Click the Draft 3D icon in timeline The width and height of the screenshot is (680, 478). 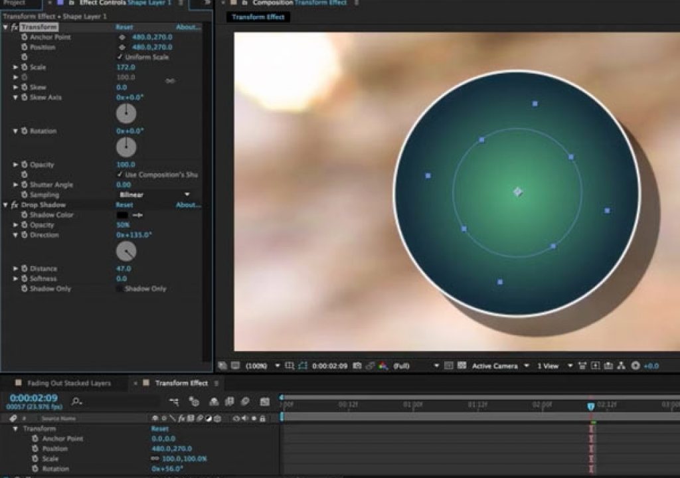tap(194, 402)
